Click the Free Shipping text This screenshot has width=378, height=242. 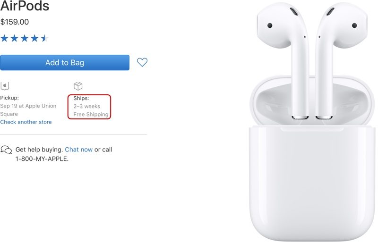[x=91, y=114]
